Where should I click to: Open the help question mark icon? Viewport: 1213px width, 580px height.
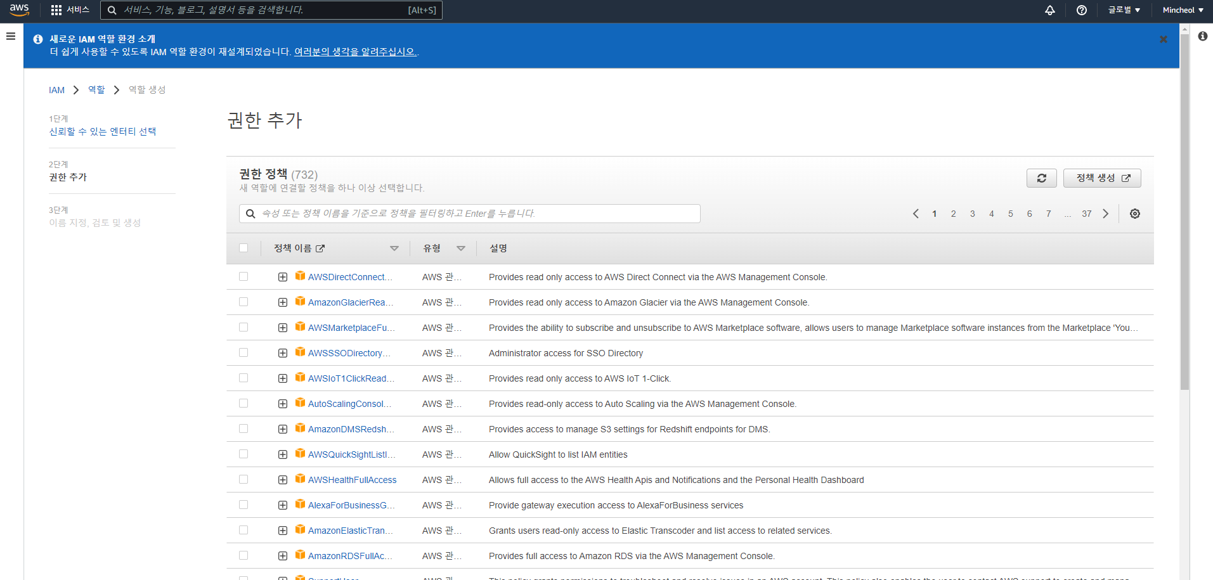click(x=1082, y=10)
